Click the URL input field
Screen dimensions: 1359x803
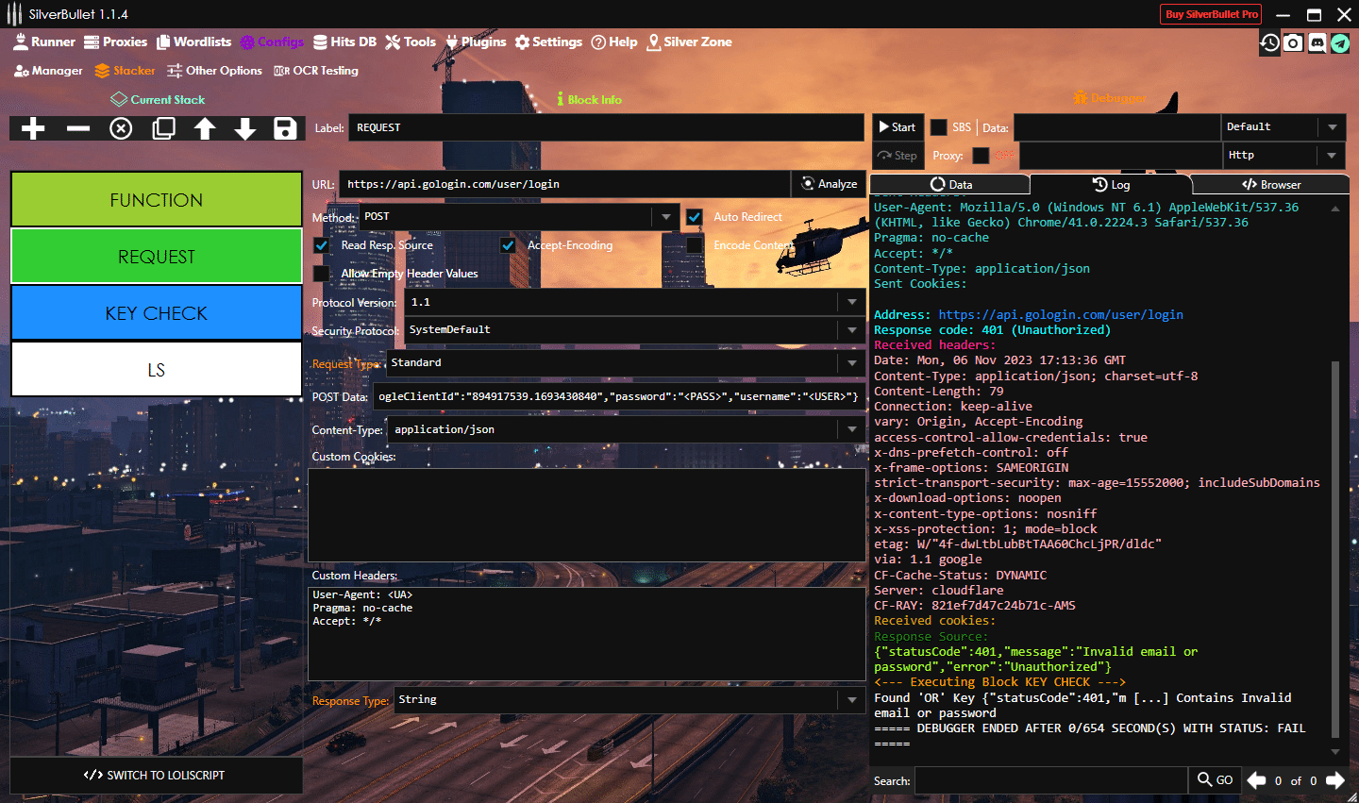564,184
